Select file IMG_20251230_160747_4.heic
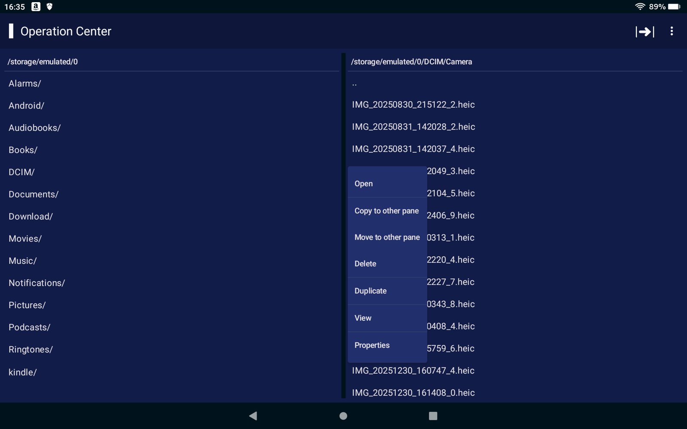 click(x=413, y=371)
